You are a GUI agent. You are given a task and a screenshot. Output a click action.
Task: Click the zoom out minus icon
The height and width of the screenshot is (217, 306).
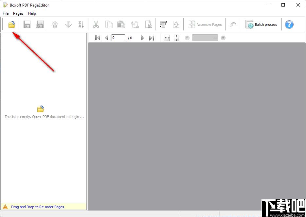187,38
